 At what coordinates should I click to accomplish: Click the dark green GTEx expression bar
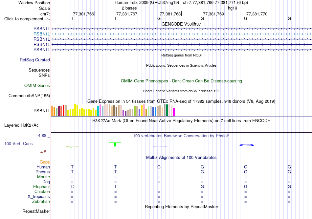point(167,110)
